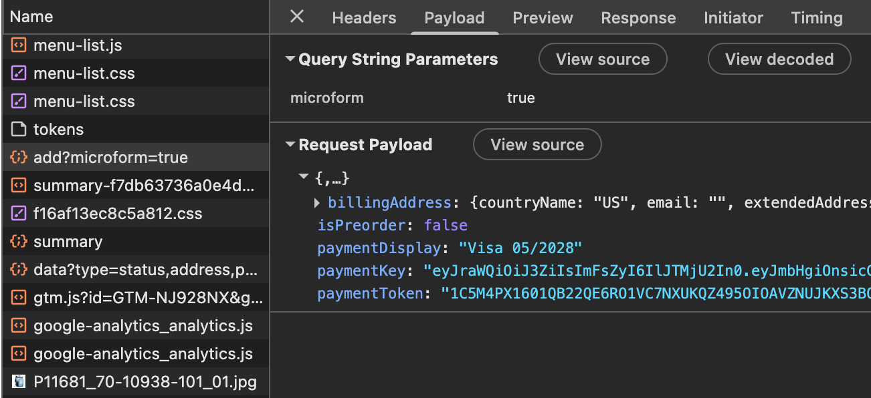Click the stylesheet icon beside f16af13ec8c5a812.css
Screen dimensions: 871x398
19,214
